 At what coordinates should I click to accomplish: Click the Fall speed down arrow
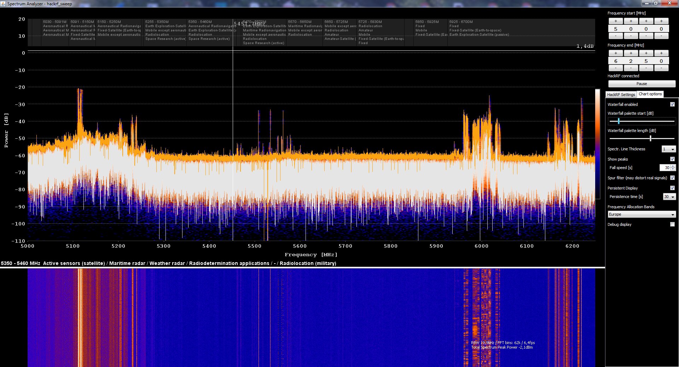pyautogui.click(x=673, y=169)
